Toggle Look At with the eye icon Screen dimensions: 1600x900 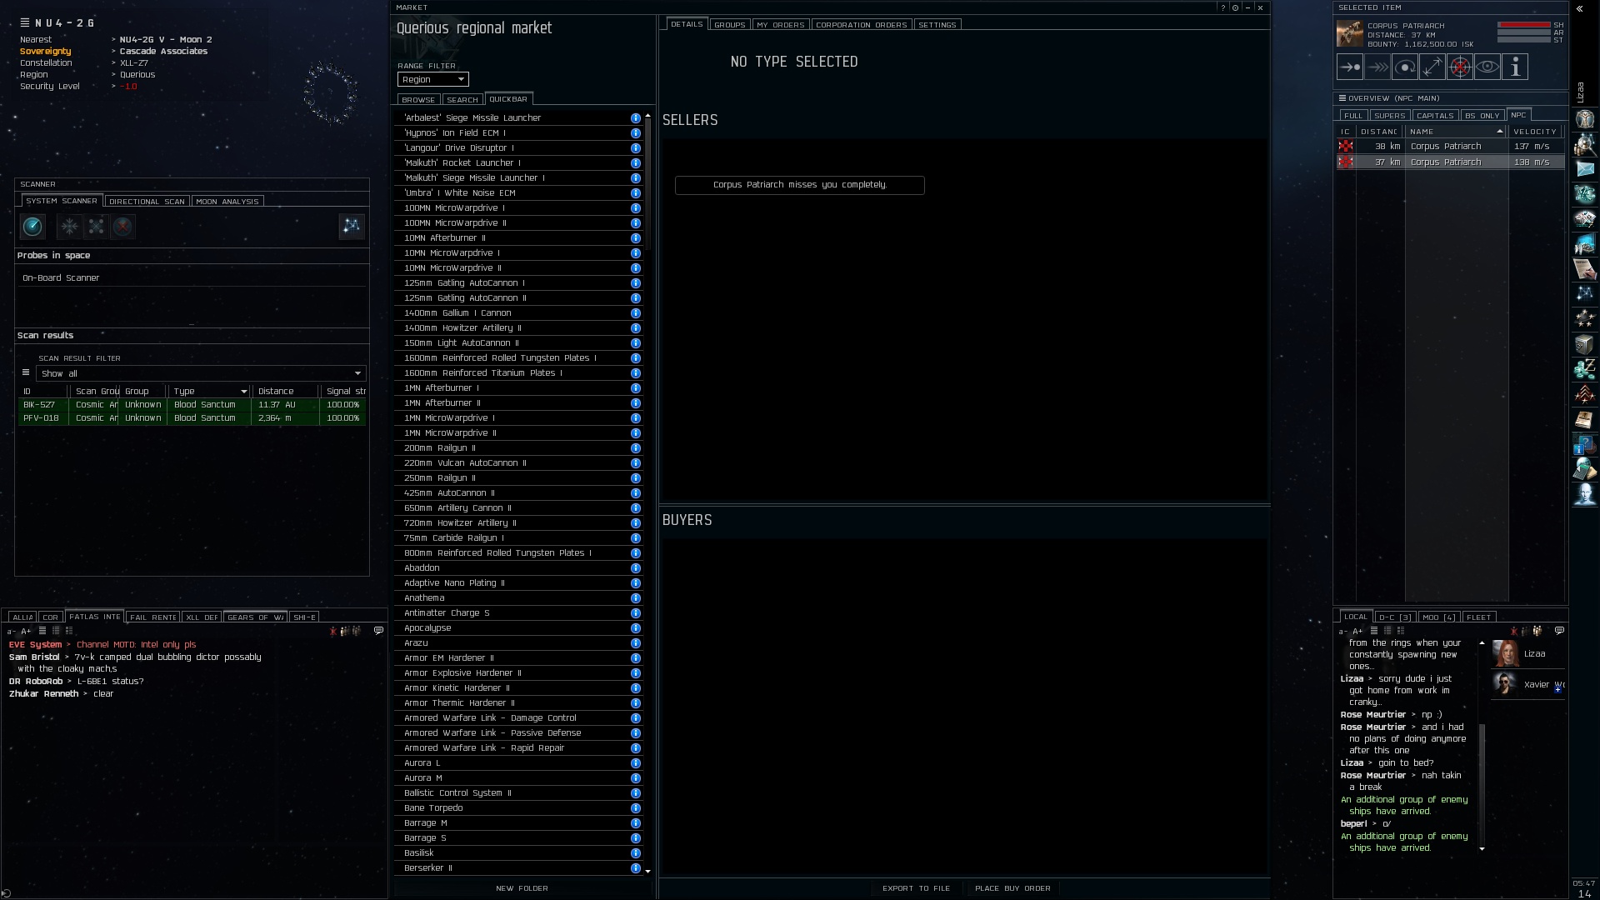tap(1487, 67)
